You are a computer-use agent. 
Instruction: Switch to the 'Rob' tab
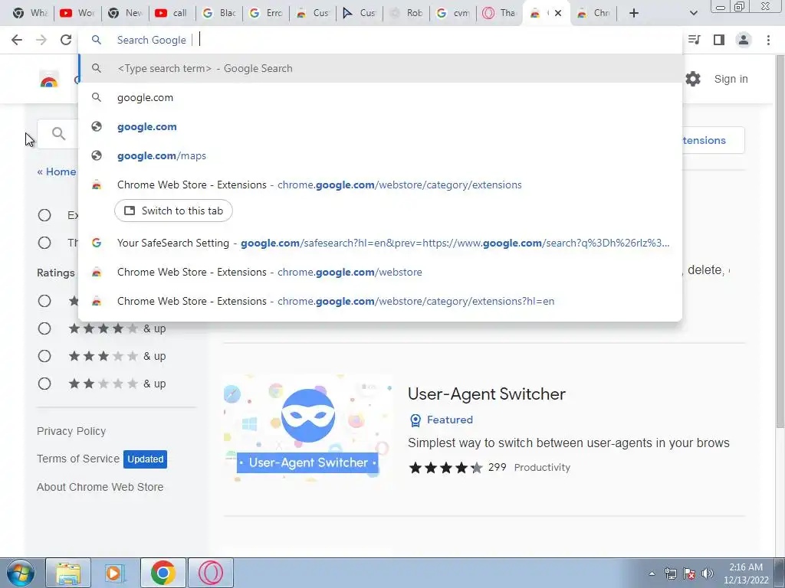click(x=406, y=13)
